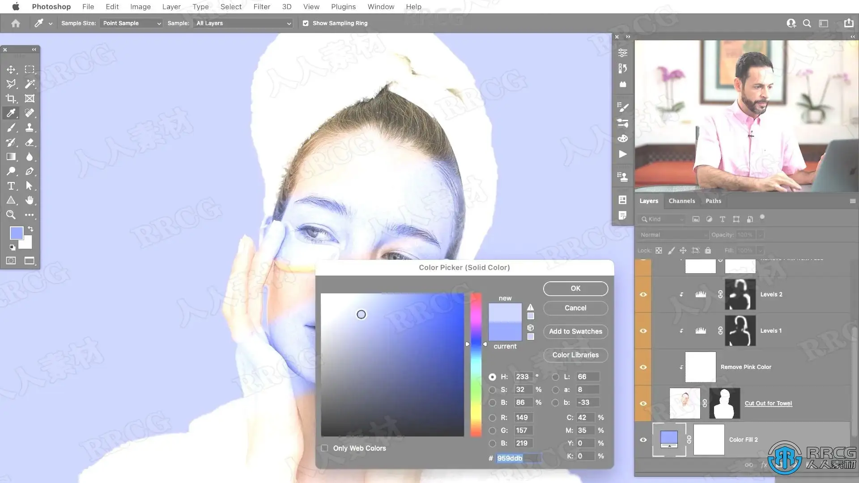This screenshot has height=483, width=859.
Task: Hide the Cut Out for Towel layer
Action: click(643, 403)
